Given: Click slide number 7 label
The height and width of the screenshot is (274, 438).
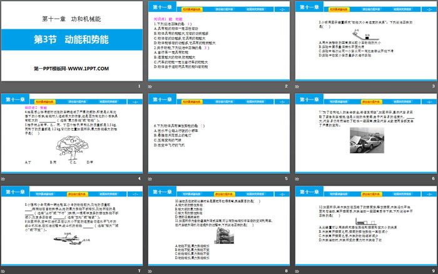Looking at the screenshot, I should click(139, 271).
